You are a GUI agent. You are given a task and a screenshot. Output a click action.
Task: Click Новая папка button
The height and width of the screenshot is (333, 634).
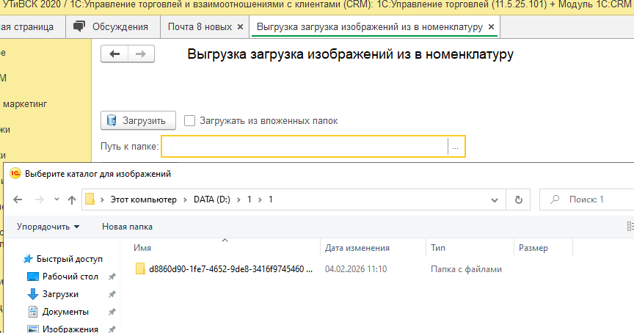coord(127,227)
